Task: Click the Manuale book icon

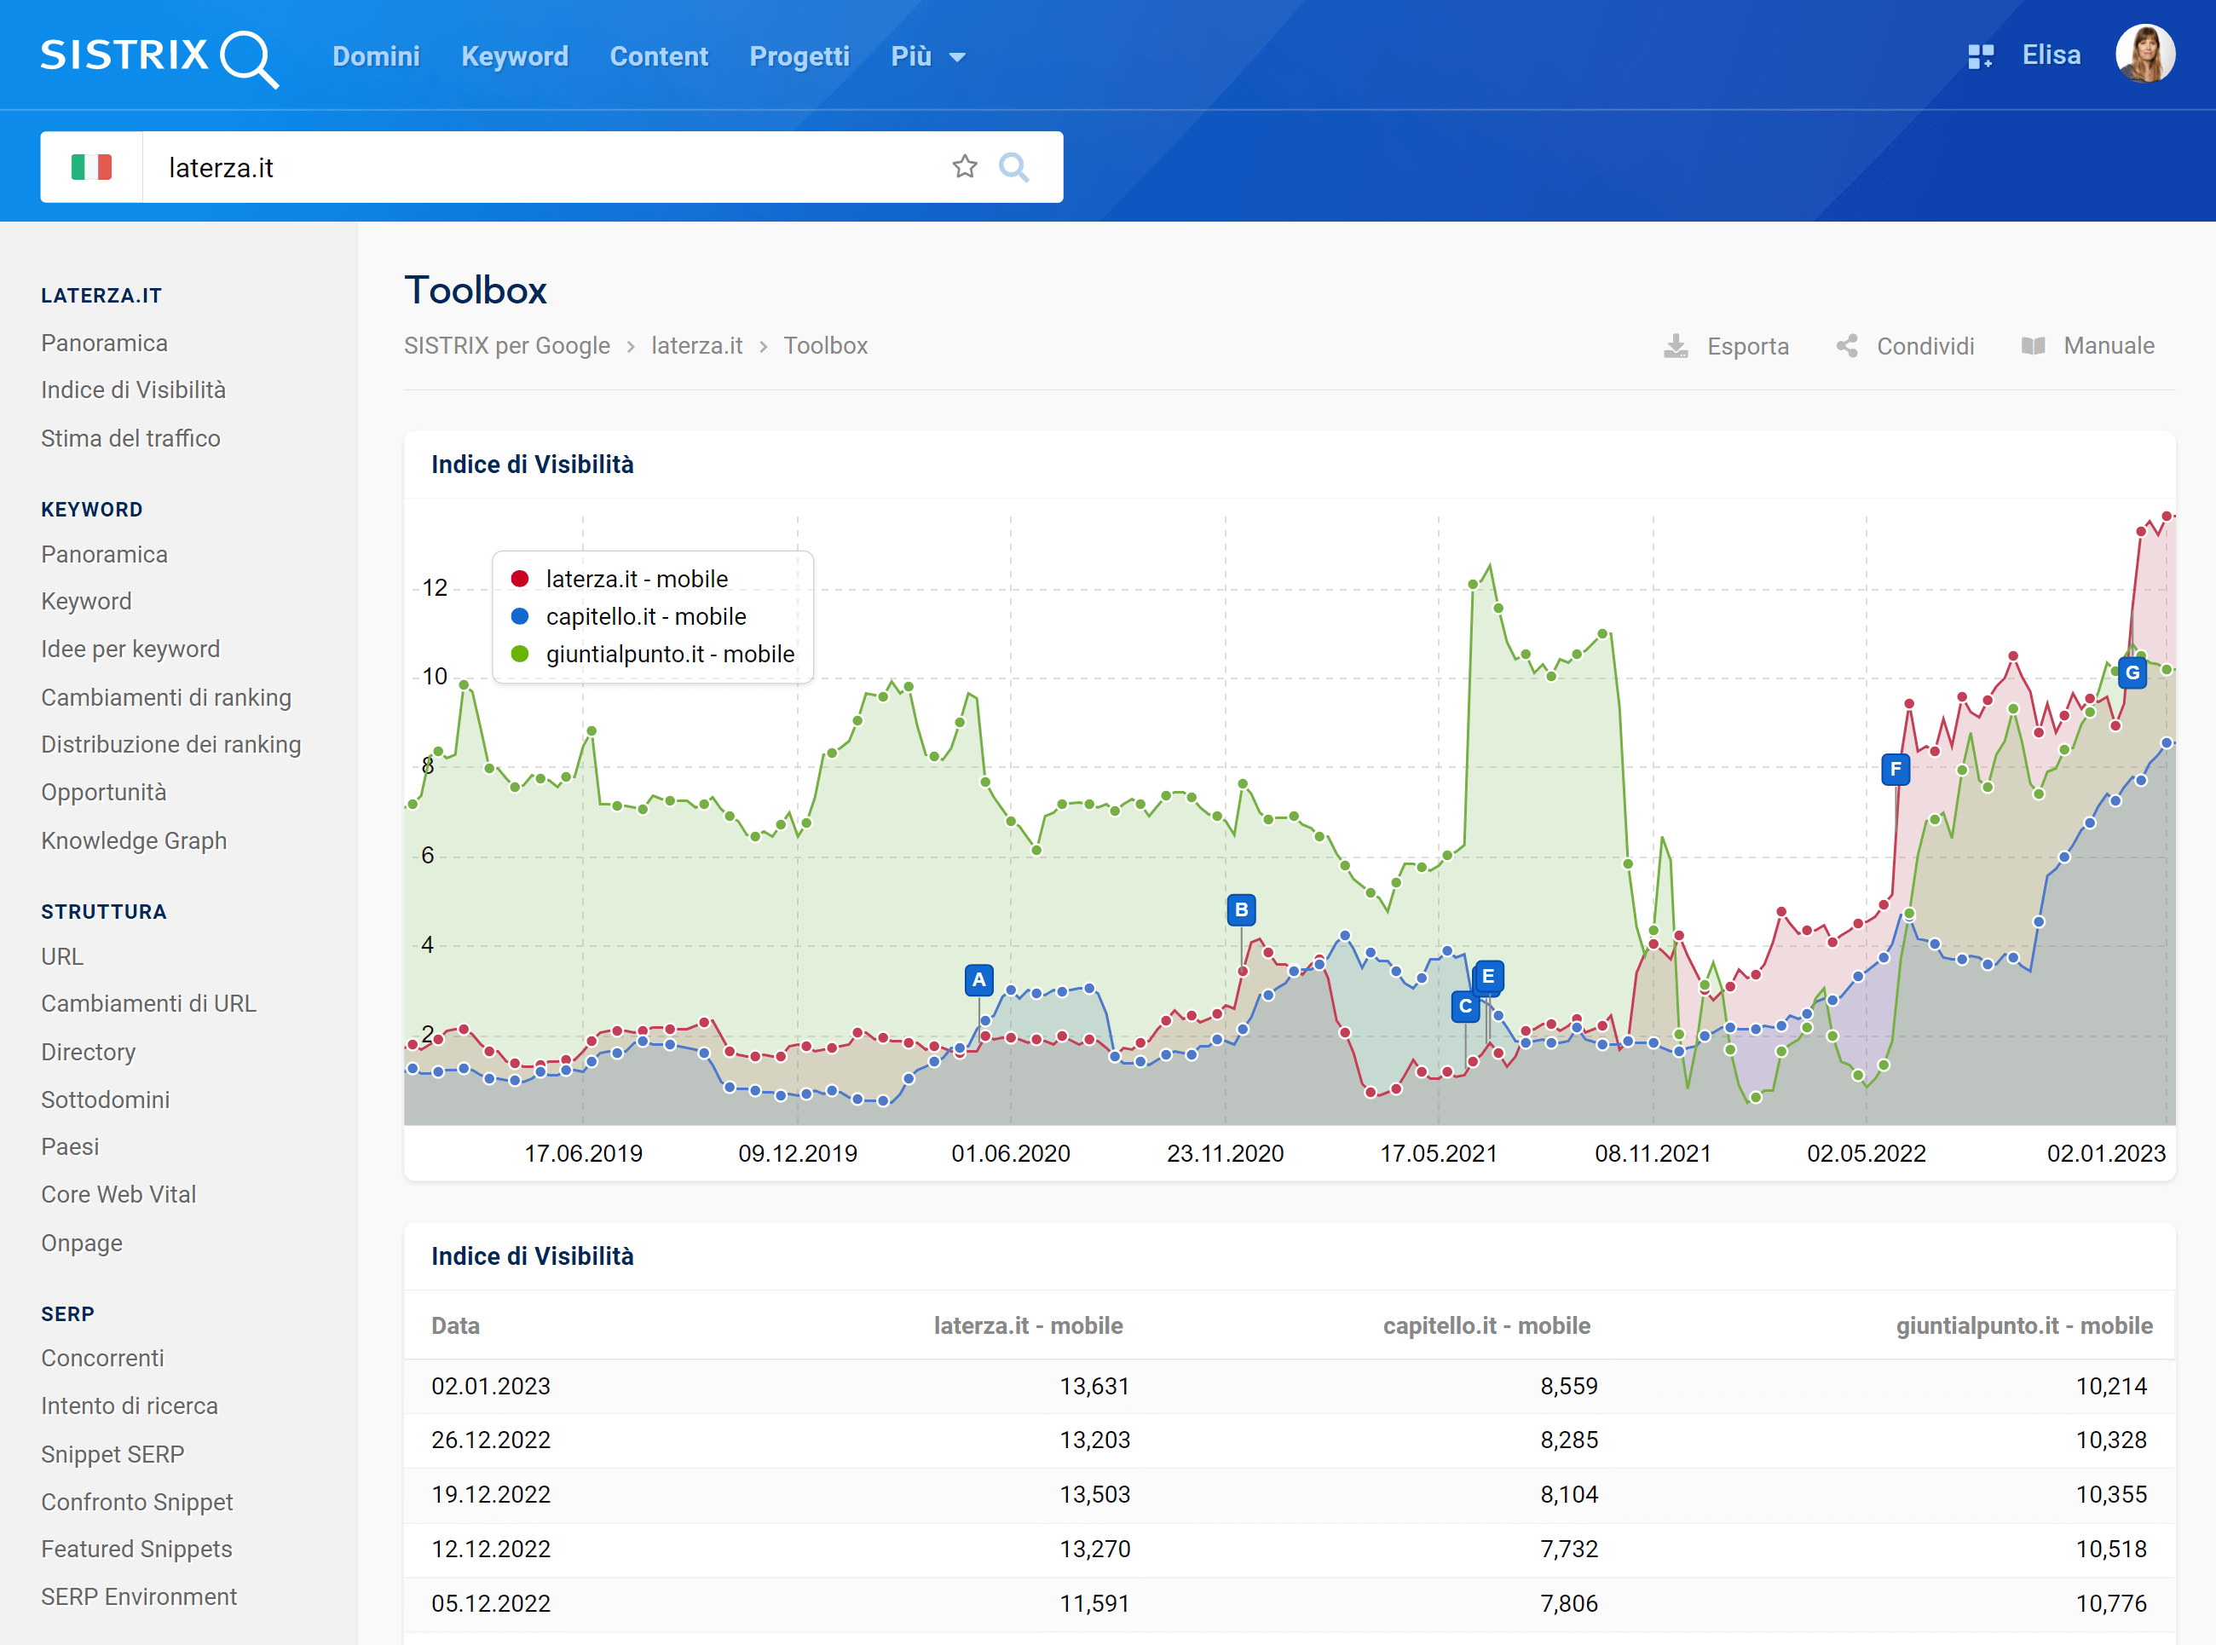Action: click(2033, 345)
